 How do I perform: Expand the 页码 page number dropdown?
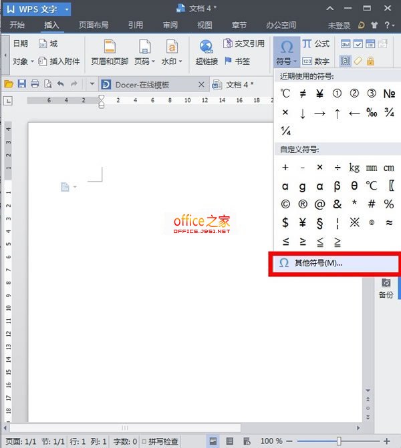[x=143, y=61]
